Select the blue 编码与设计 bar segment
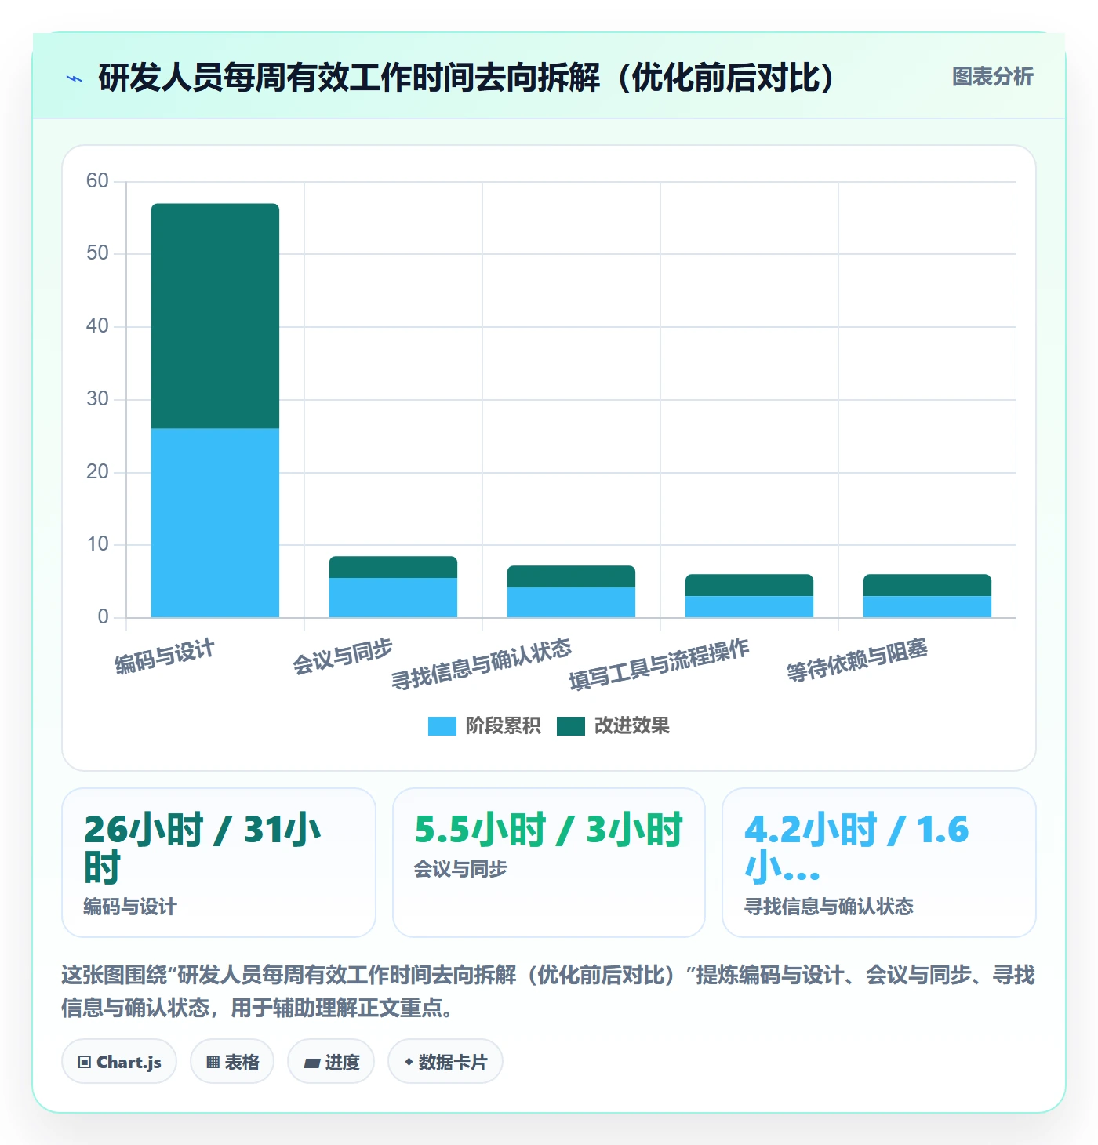The height and width of the screenshot is (1145, 1098). point(215,522)
